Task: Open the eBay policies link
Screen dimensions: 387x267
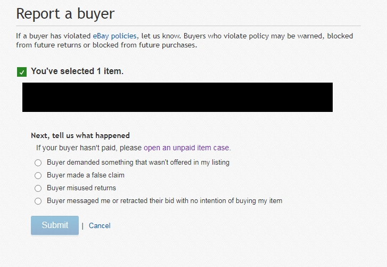Action: click(114, 36)
